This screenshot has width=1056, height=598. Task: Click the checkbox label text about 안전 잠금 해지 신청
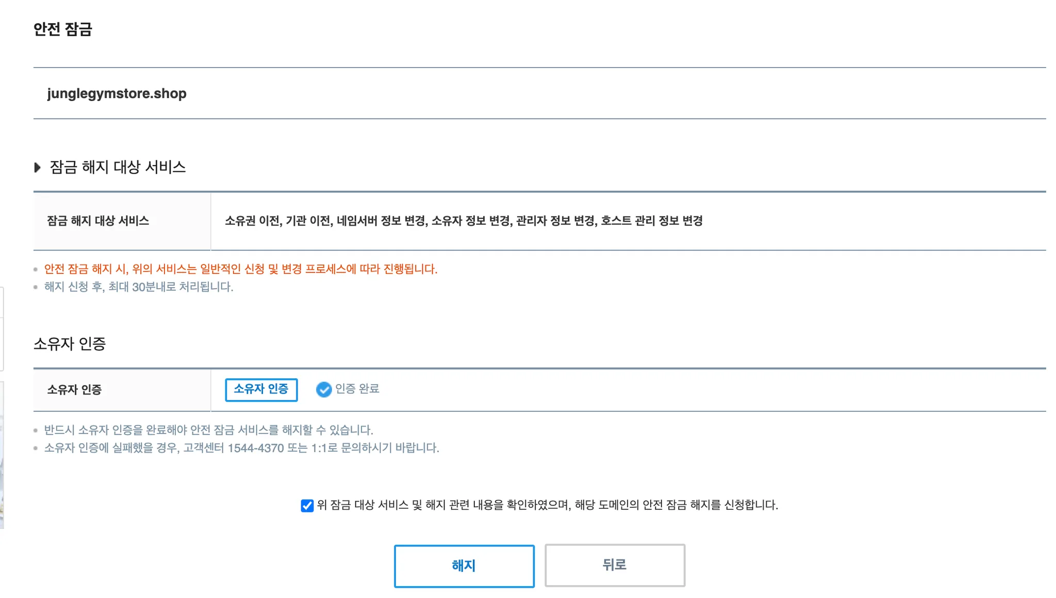547,505
